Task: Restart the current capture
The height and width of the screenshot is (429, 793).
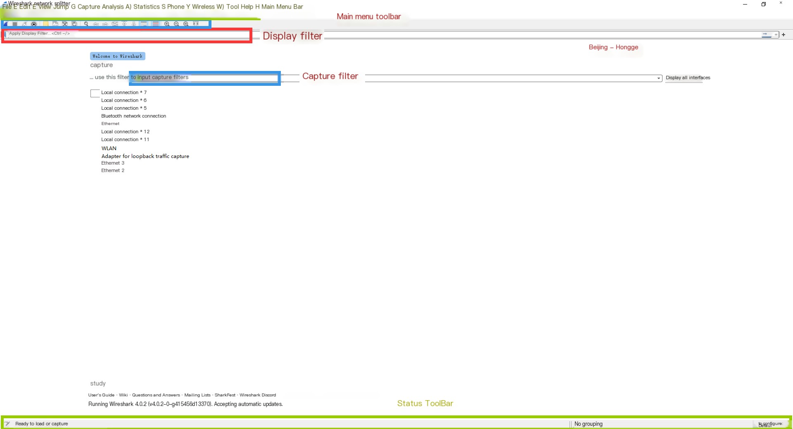Action: tap(24, 24)
